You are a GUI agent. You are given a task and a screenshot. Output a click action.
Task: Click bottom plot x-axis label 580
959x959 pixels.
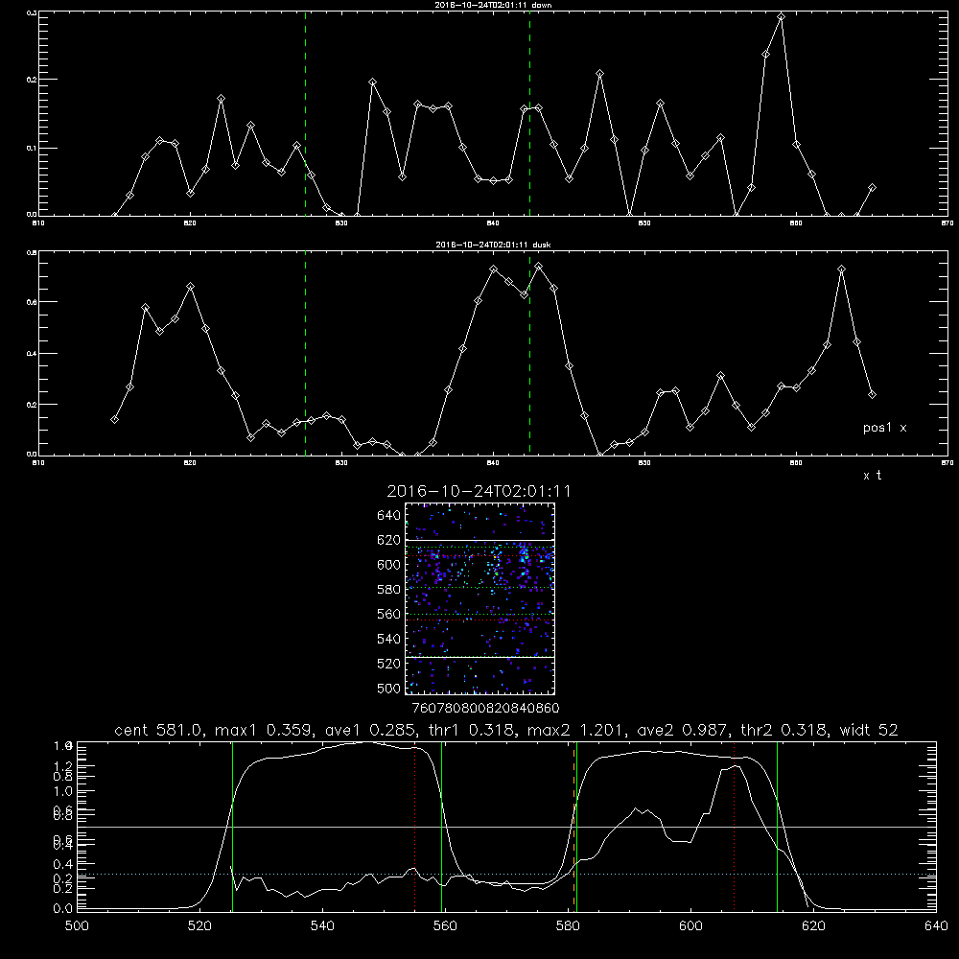[568, 926]
